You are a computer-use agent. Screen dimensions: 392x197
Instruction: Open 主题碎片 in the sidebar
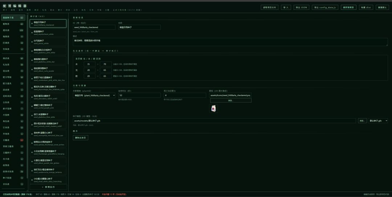[13, 153]
